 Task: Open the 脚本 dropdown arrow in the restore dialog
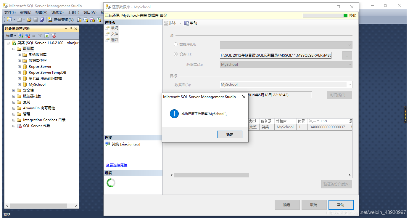(180, 23)
